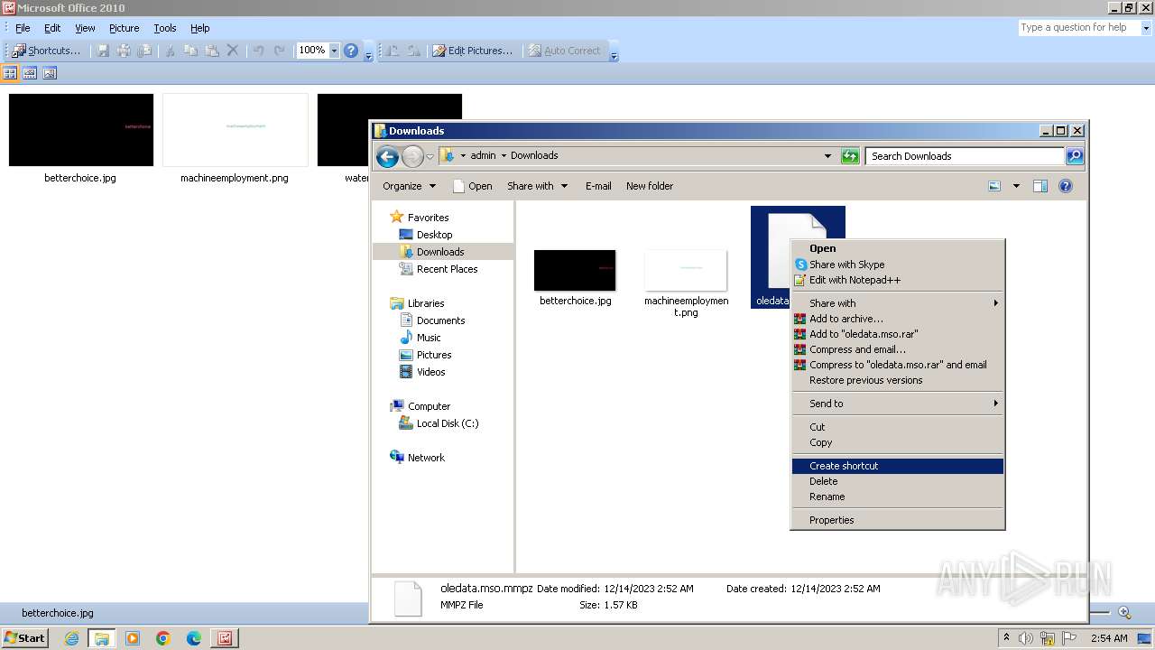The height and width of the screenshot is (650, 1155).
Task: Click the Type a question for help box
Action: [x=1078, y=28]
